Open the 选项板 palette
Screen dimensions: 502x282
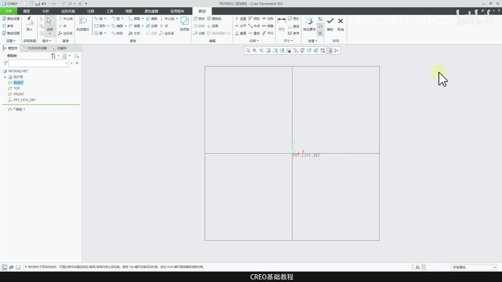184,24
